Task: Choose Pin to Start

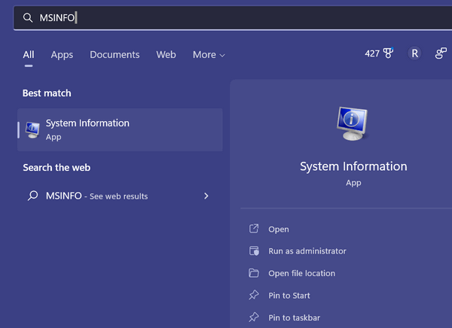Action: 289,296
